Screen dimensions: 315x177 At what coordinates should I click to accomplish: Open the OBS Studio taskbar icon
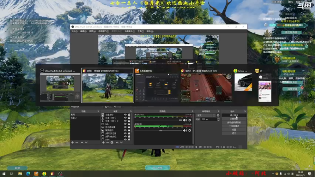click(60, 173)
